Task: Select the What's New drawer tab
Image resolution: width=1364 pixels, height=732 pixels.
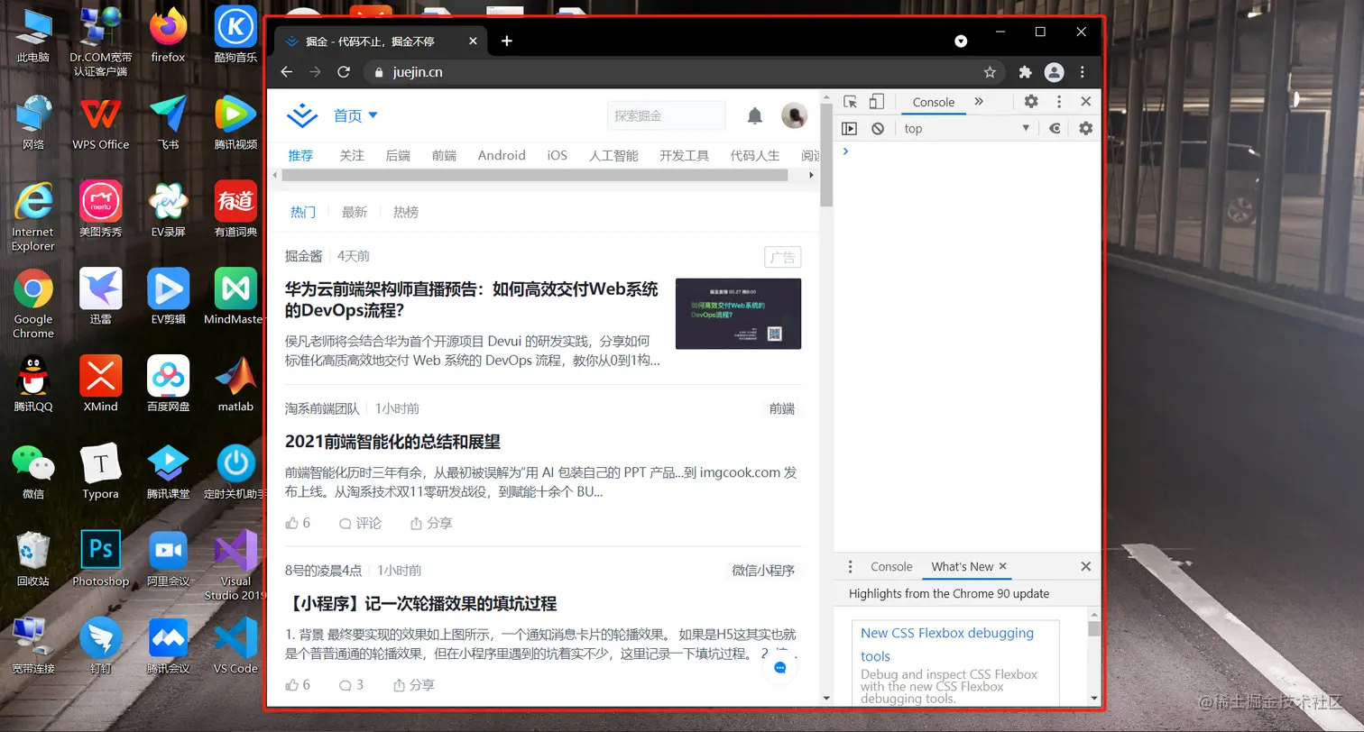Action: (962, 567)
